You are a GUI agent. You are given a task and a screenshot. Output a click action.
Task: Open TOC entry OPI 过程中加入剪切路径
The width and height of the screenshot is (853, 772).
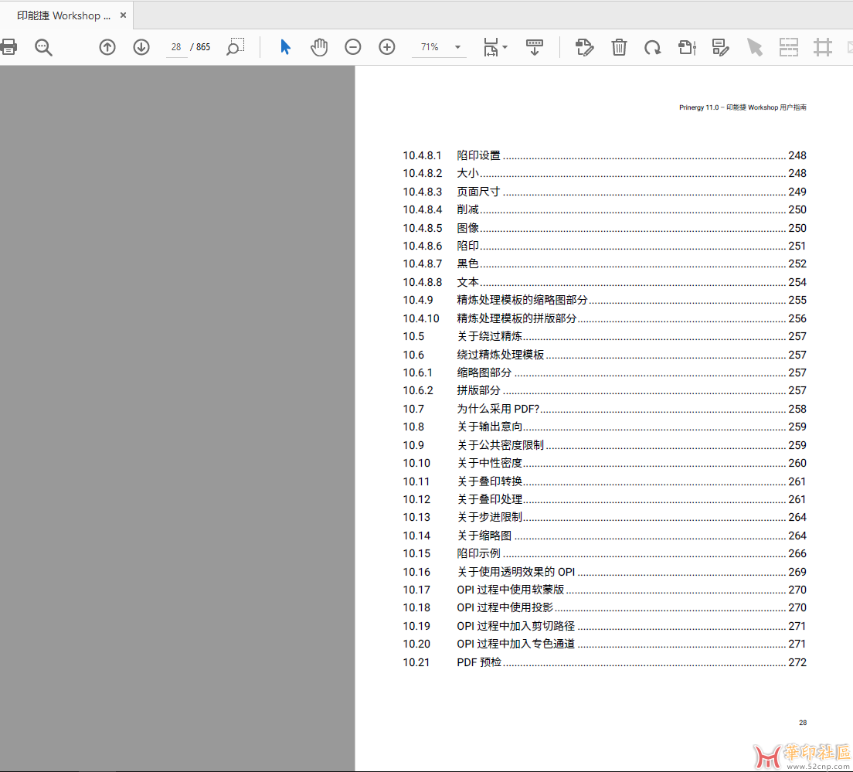coord(604,626)
